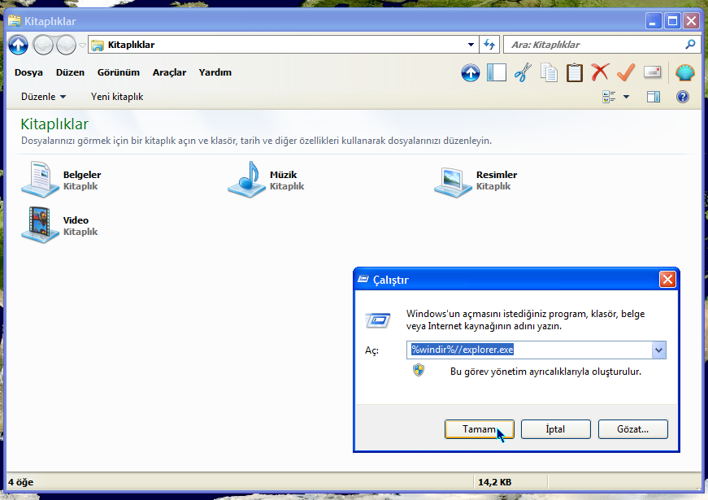Minimize the Kitaplıklar window
This screenshot has width=708, height=500.
tap(653, 21)
